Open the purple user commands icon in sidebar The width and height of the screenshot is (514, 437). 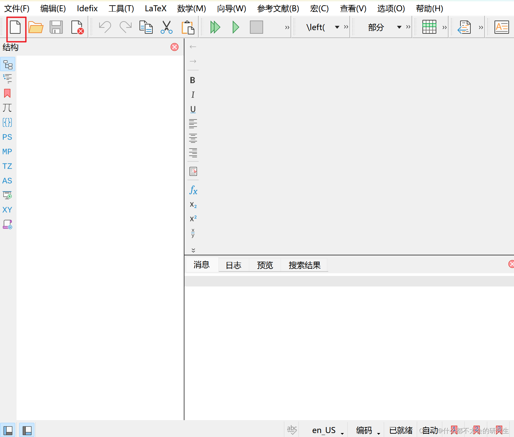(x=7, y=224)
